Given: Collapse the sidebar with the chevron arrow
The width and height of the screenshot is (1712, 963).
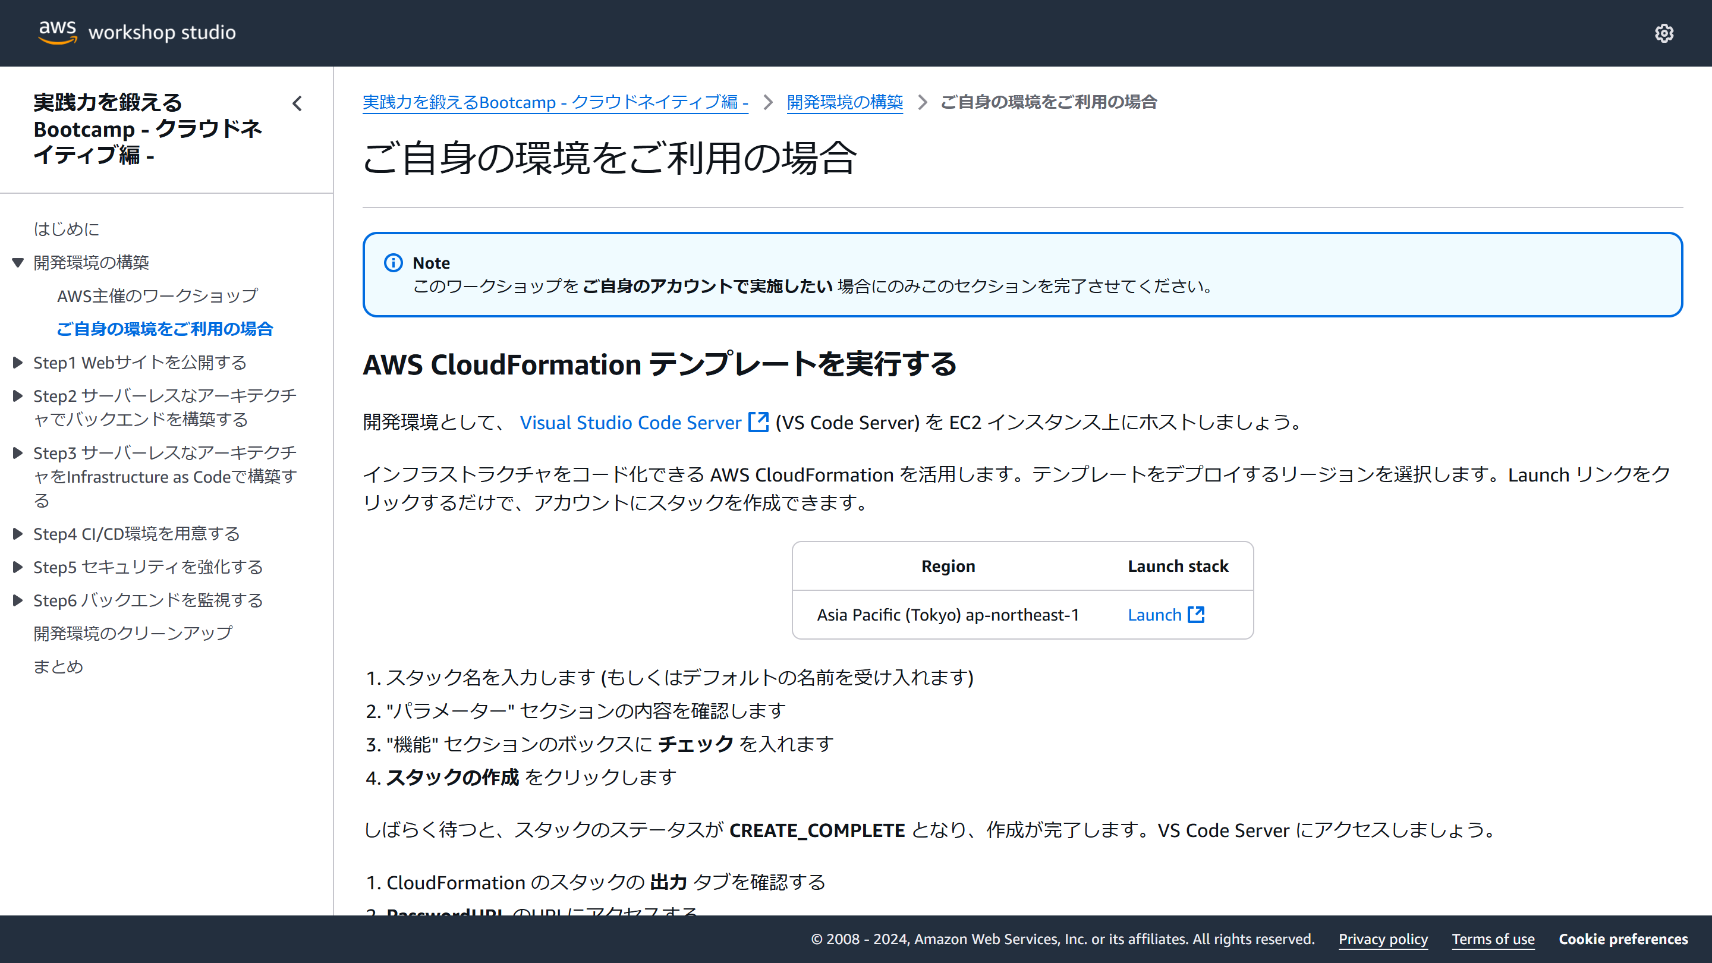Looking at the screenshot, I should [297, 103].
